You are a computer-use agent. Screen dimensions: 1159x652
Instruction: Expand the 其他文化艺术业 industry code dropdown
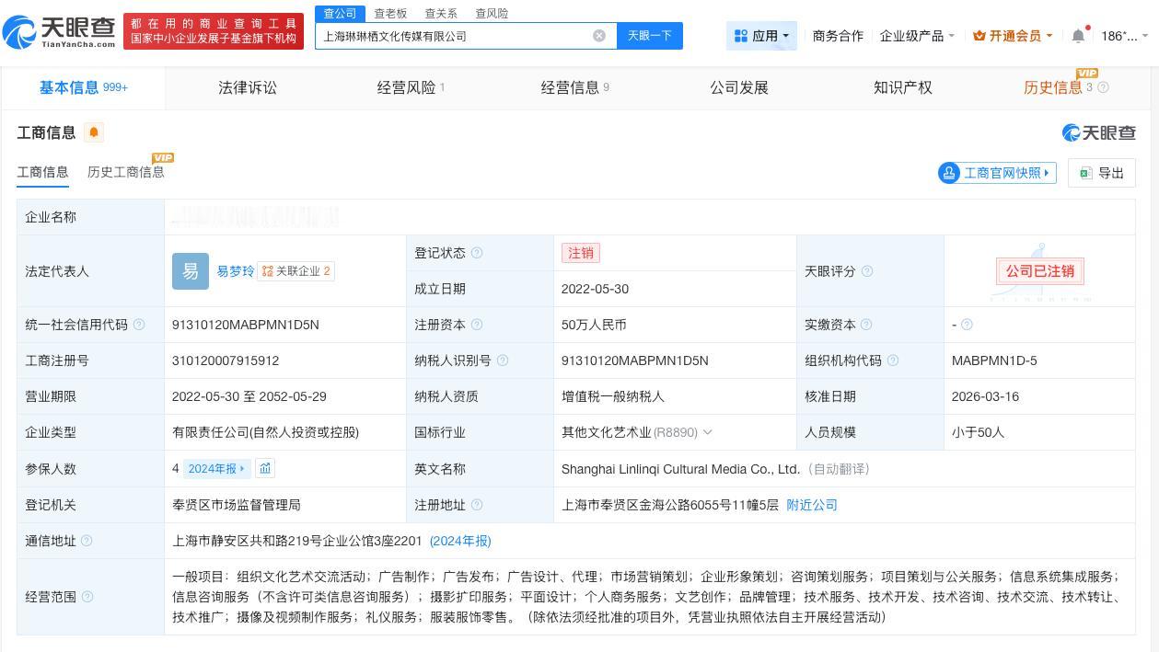[708, 432]
